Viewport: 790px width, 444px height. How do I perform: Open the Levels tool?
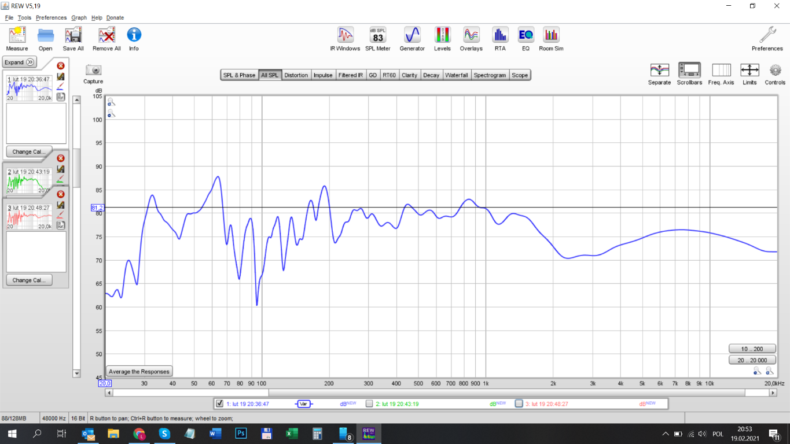pos(442,35)
